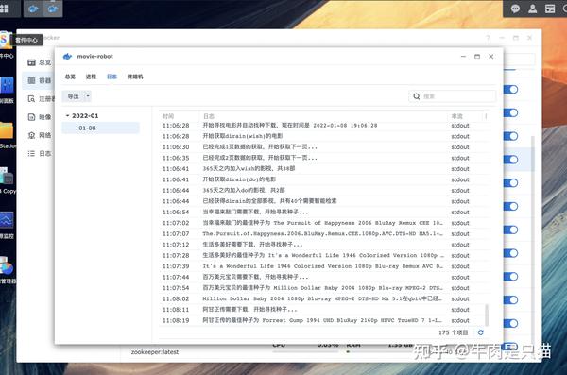
Task: Click Overview icon in Docker sidebar
Action: 32,62
